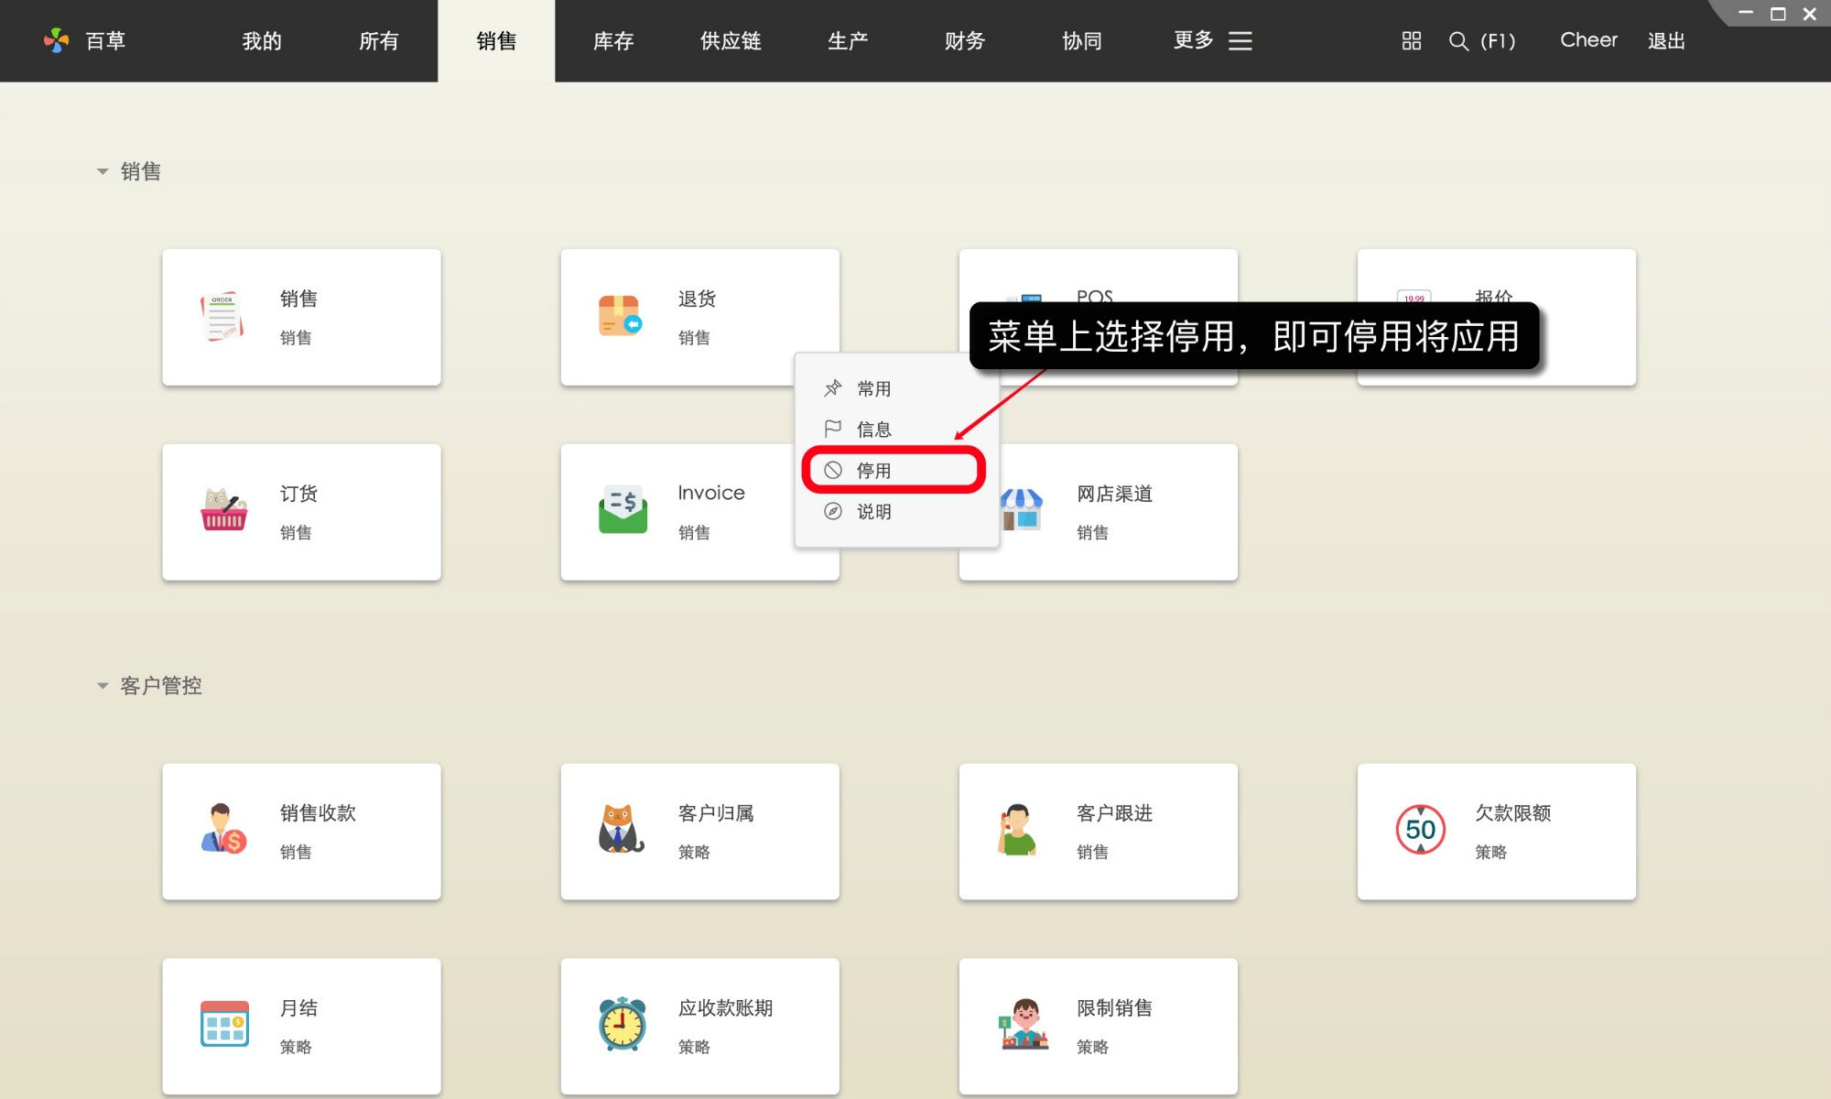Viewport: 1831px width, 1099px height.
Task: Open the hamburger icon next to 更多
Action: [x=1240, y=40]
